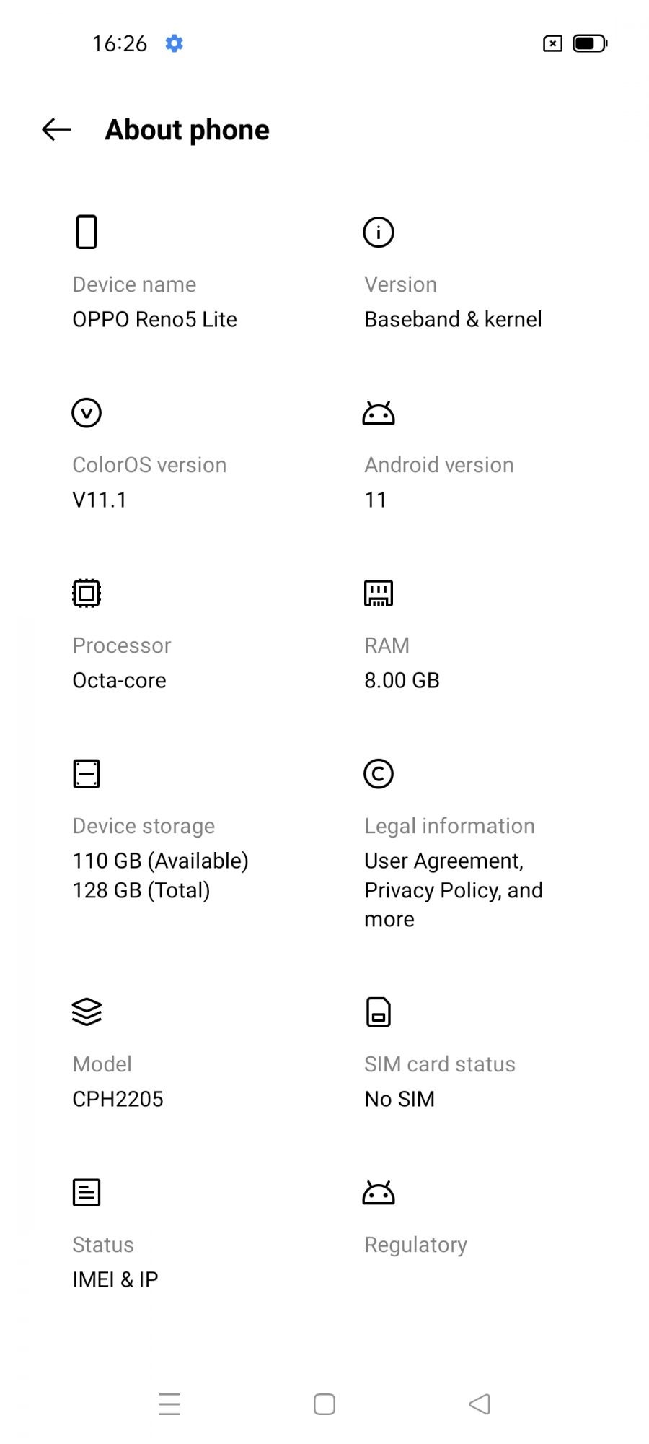Screen dimensions: 649x1444
Task: Tap the back arrow beside About phone
Action: pyautogui.click(x=56, y=130)
